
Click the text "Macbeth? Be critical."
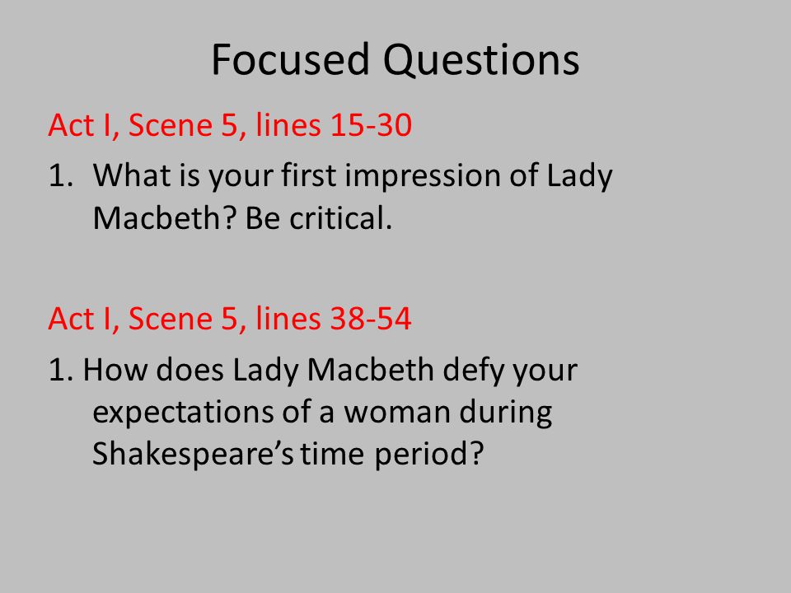242,217
